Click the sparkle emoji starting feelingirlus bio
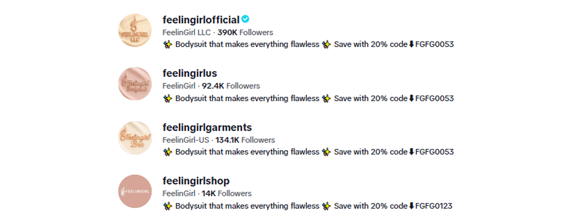584x220 pixels. pos(168,99)
